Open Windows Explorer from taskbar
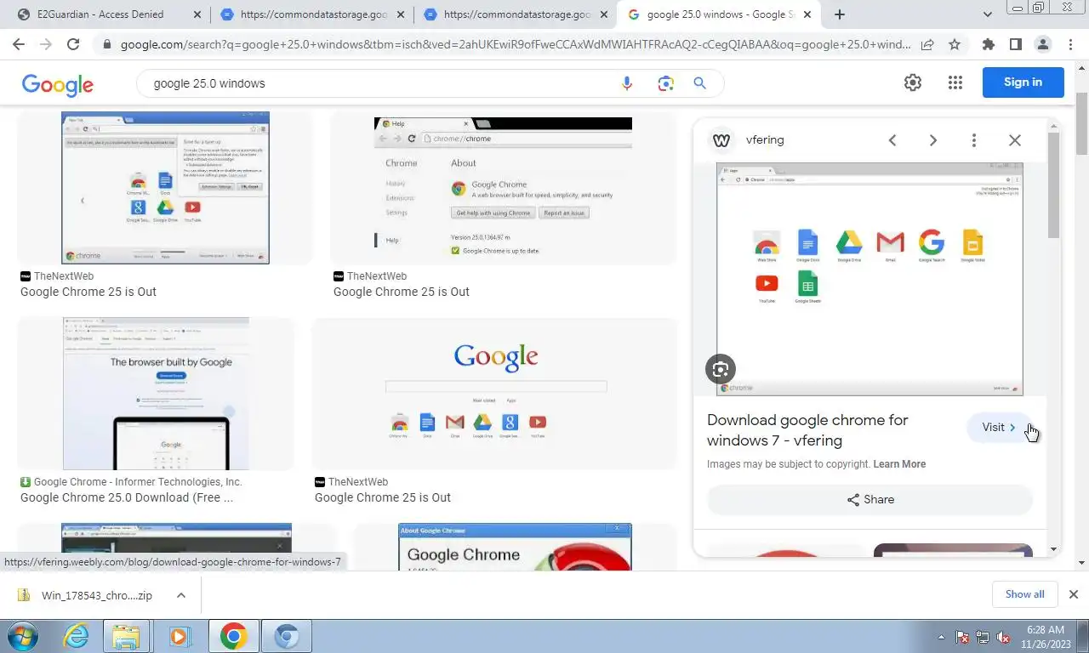The height and width of the screenshot is (653, 1089). [x=127, y=636]
